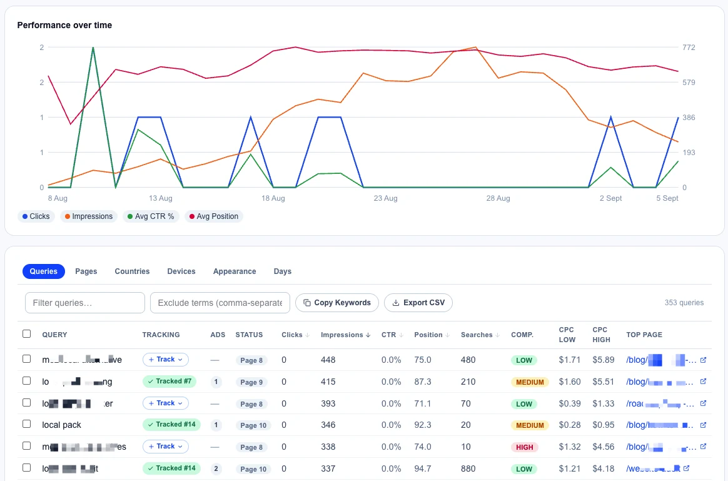Screen dimensions: 728x481
Task: Open the /roa top page link
Action: 660,403
